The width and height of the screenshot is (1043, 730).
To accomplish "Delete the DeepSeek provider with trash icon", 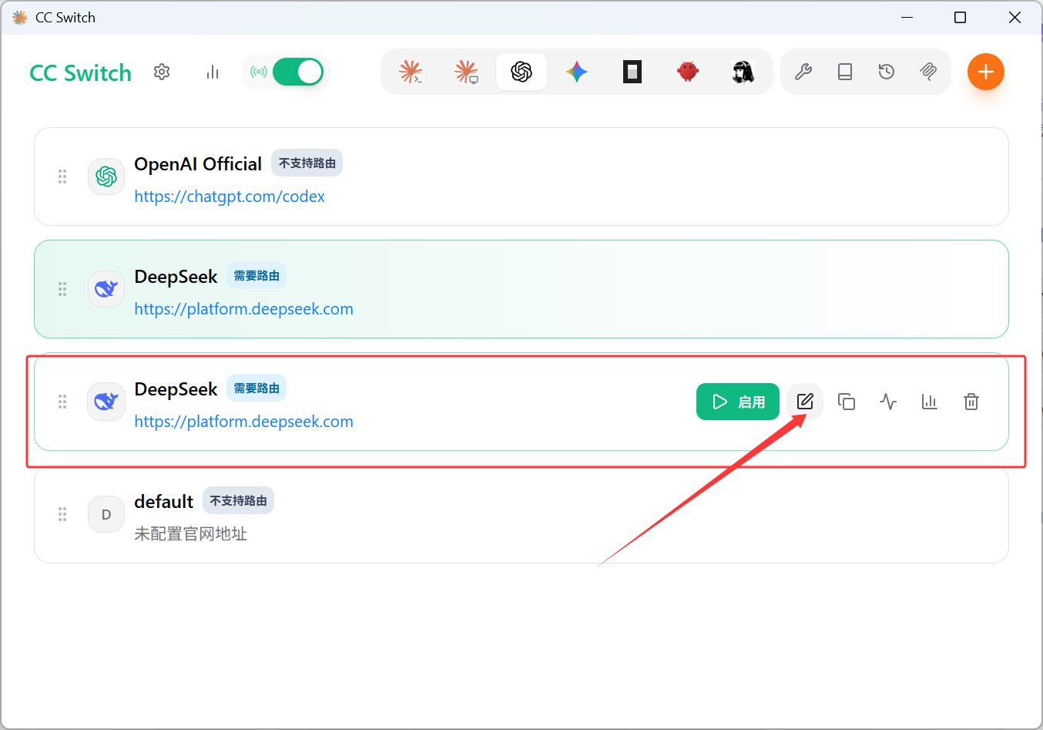I will (971, 402).
